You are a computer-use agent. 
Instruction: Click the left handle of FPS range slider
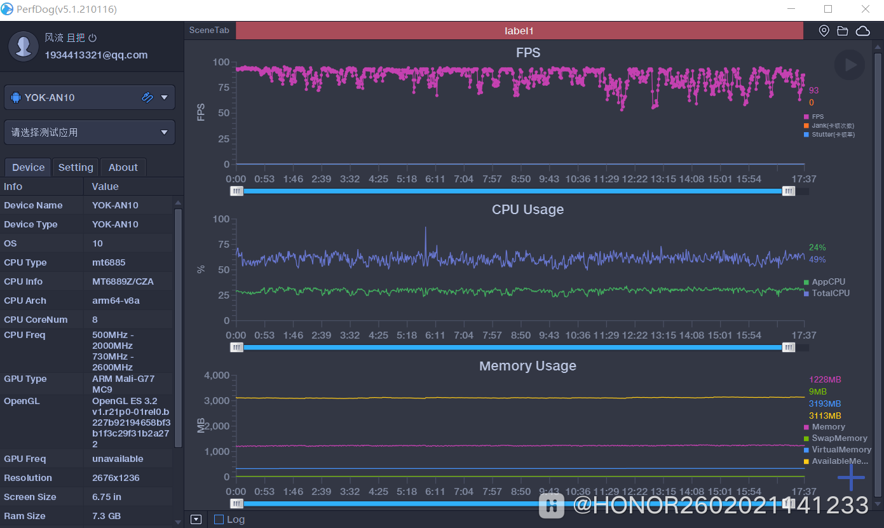[236, 191]
